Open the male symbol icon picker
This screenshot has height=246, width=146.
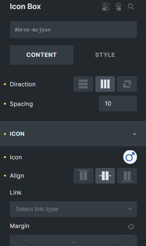click(130, 157)
